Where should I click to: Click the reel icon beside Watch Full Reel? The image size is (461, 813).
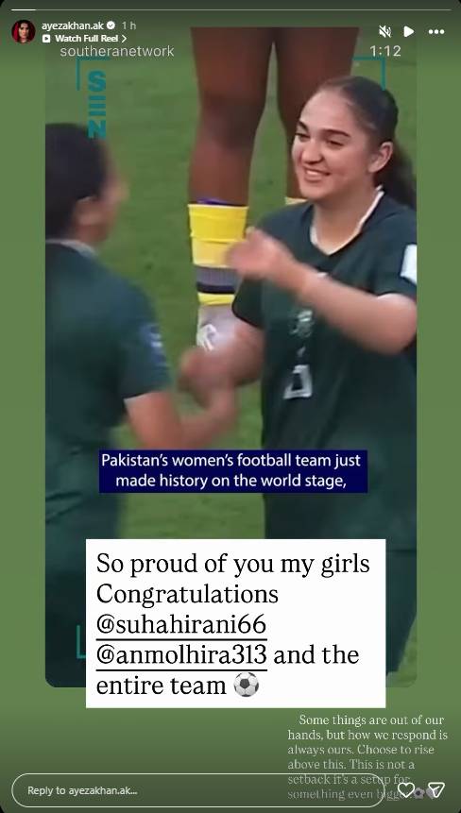coord(46,39)
